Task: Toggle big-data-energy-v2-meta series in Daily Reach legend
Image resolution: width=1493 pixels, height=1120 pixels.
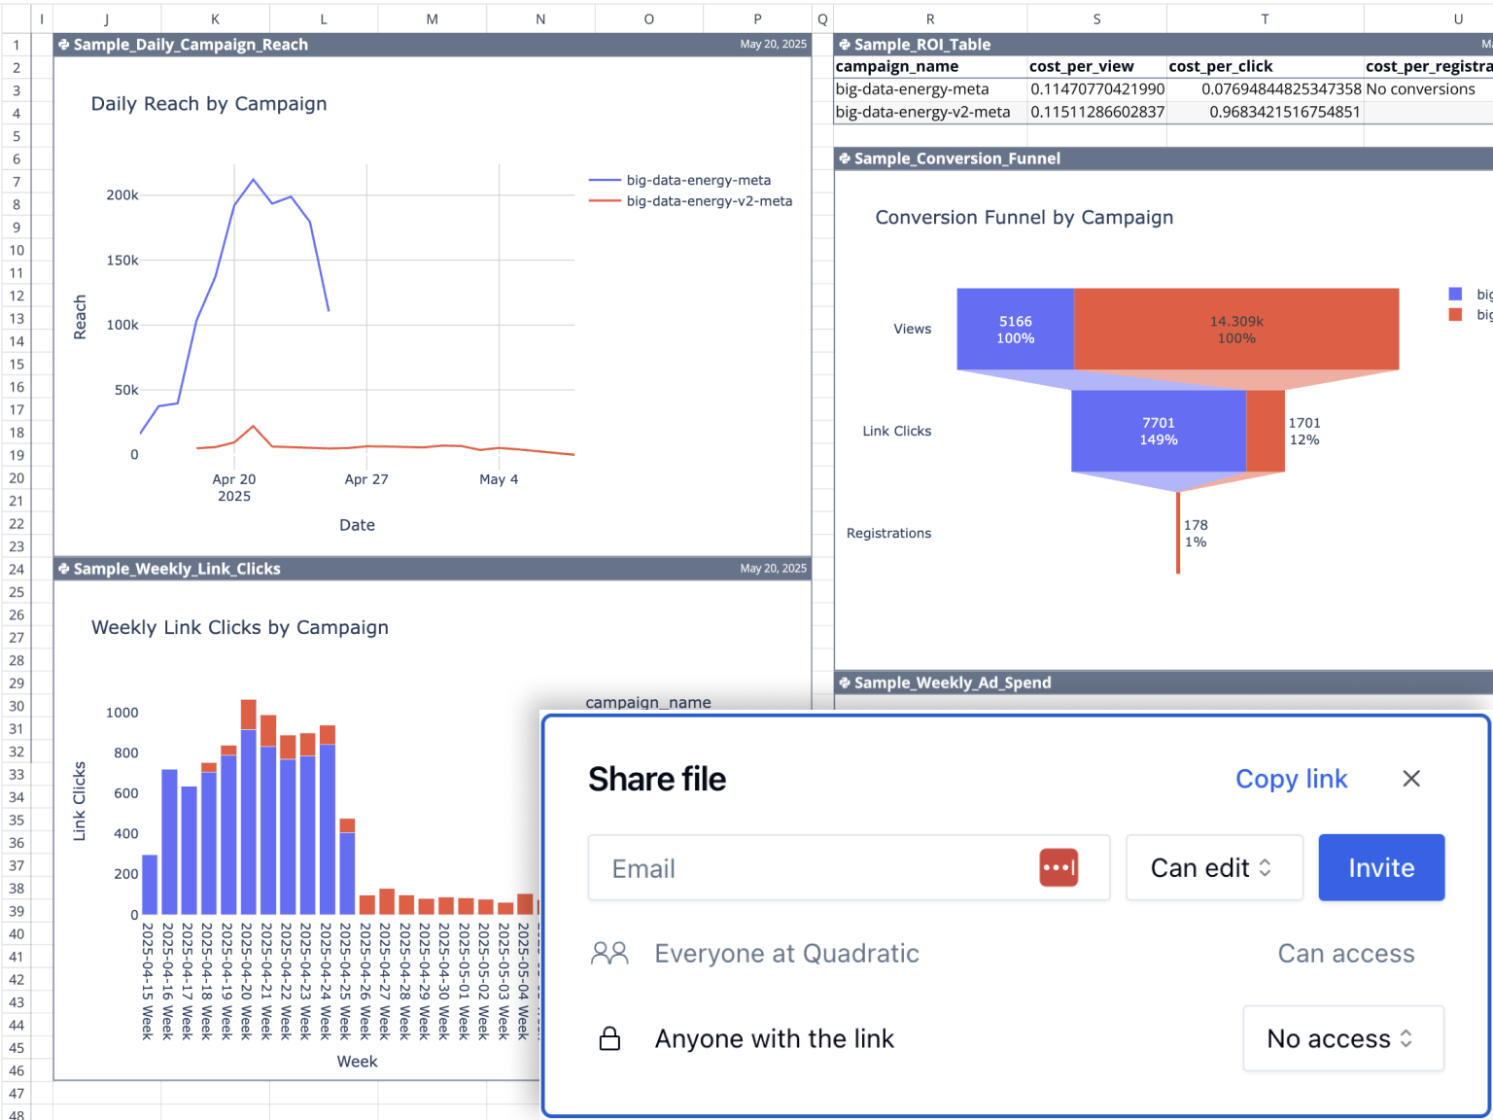Action: [709, 201]
